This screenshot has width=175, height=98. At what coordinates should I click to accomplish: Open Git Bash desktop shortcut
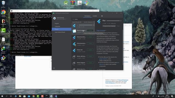click(x=3, y=59)
